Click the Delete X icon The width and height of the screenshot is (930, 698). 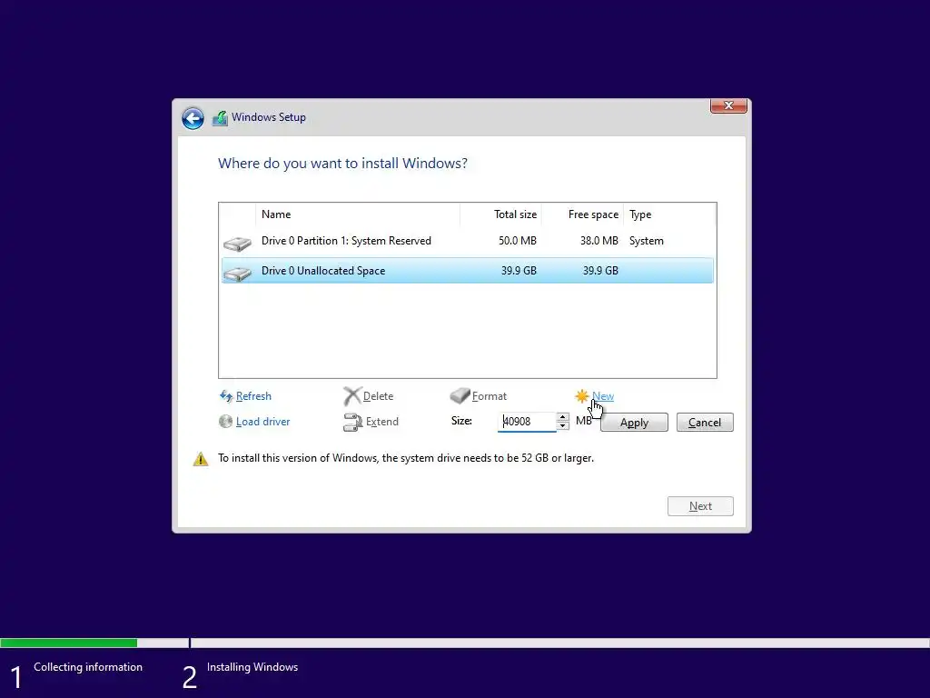[x=352, y=396]
